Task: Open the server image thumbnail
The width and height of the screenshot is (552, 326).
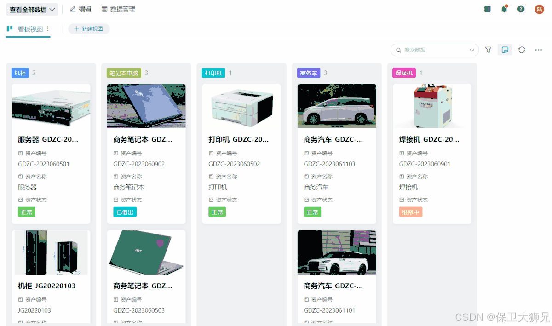Action: [51, 106]
